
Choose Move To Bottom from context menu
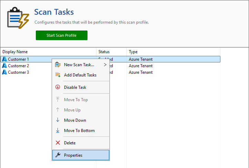79,131
